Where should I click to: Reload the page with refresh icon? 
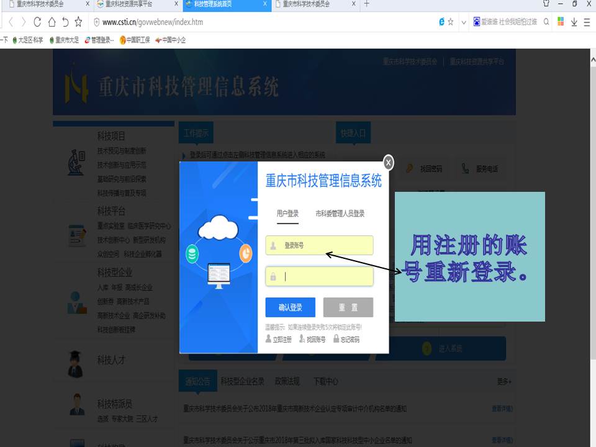[37, 22]
